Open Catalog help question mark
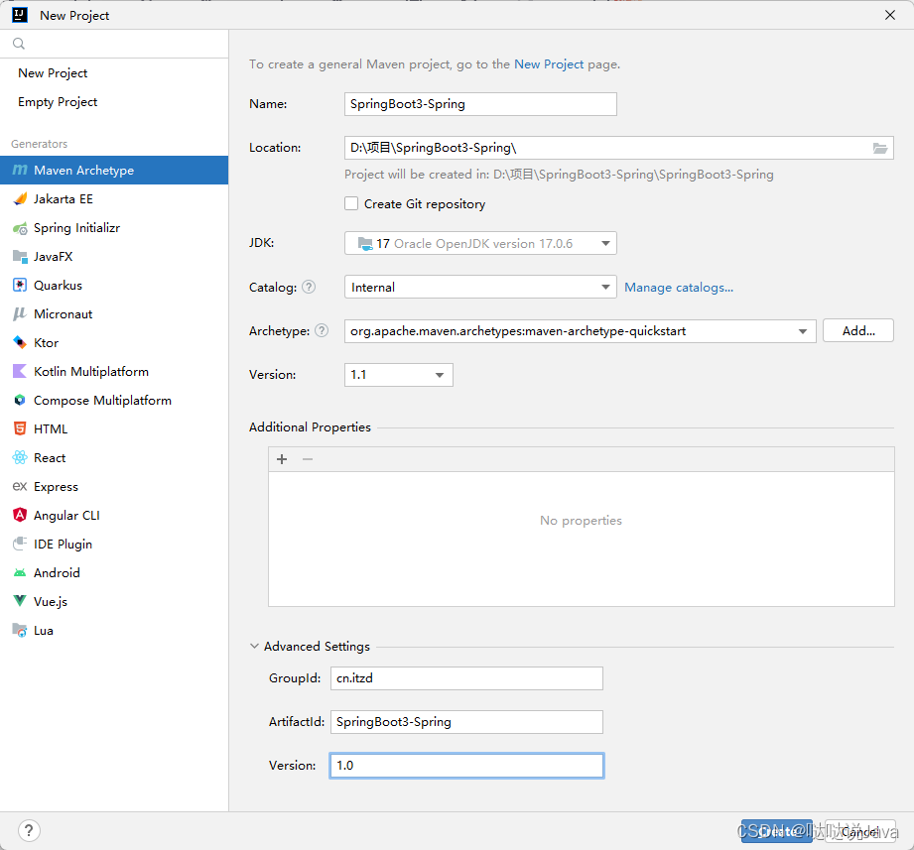 (x=309, y=287)
